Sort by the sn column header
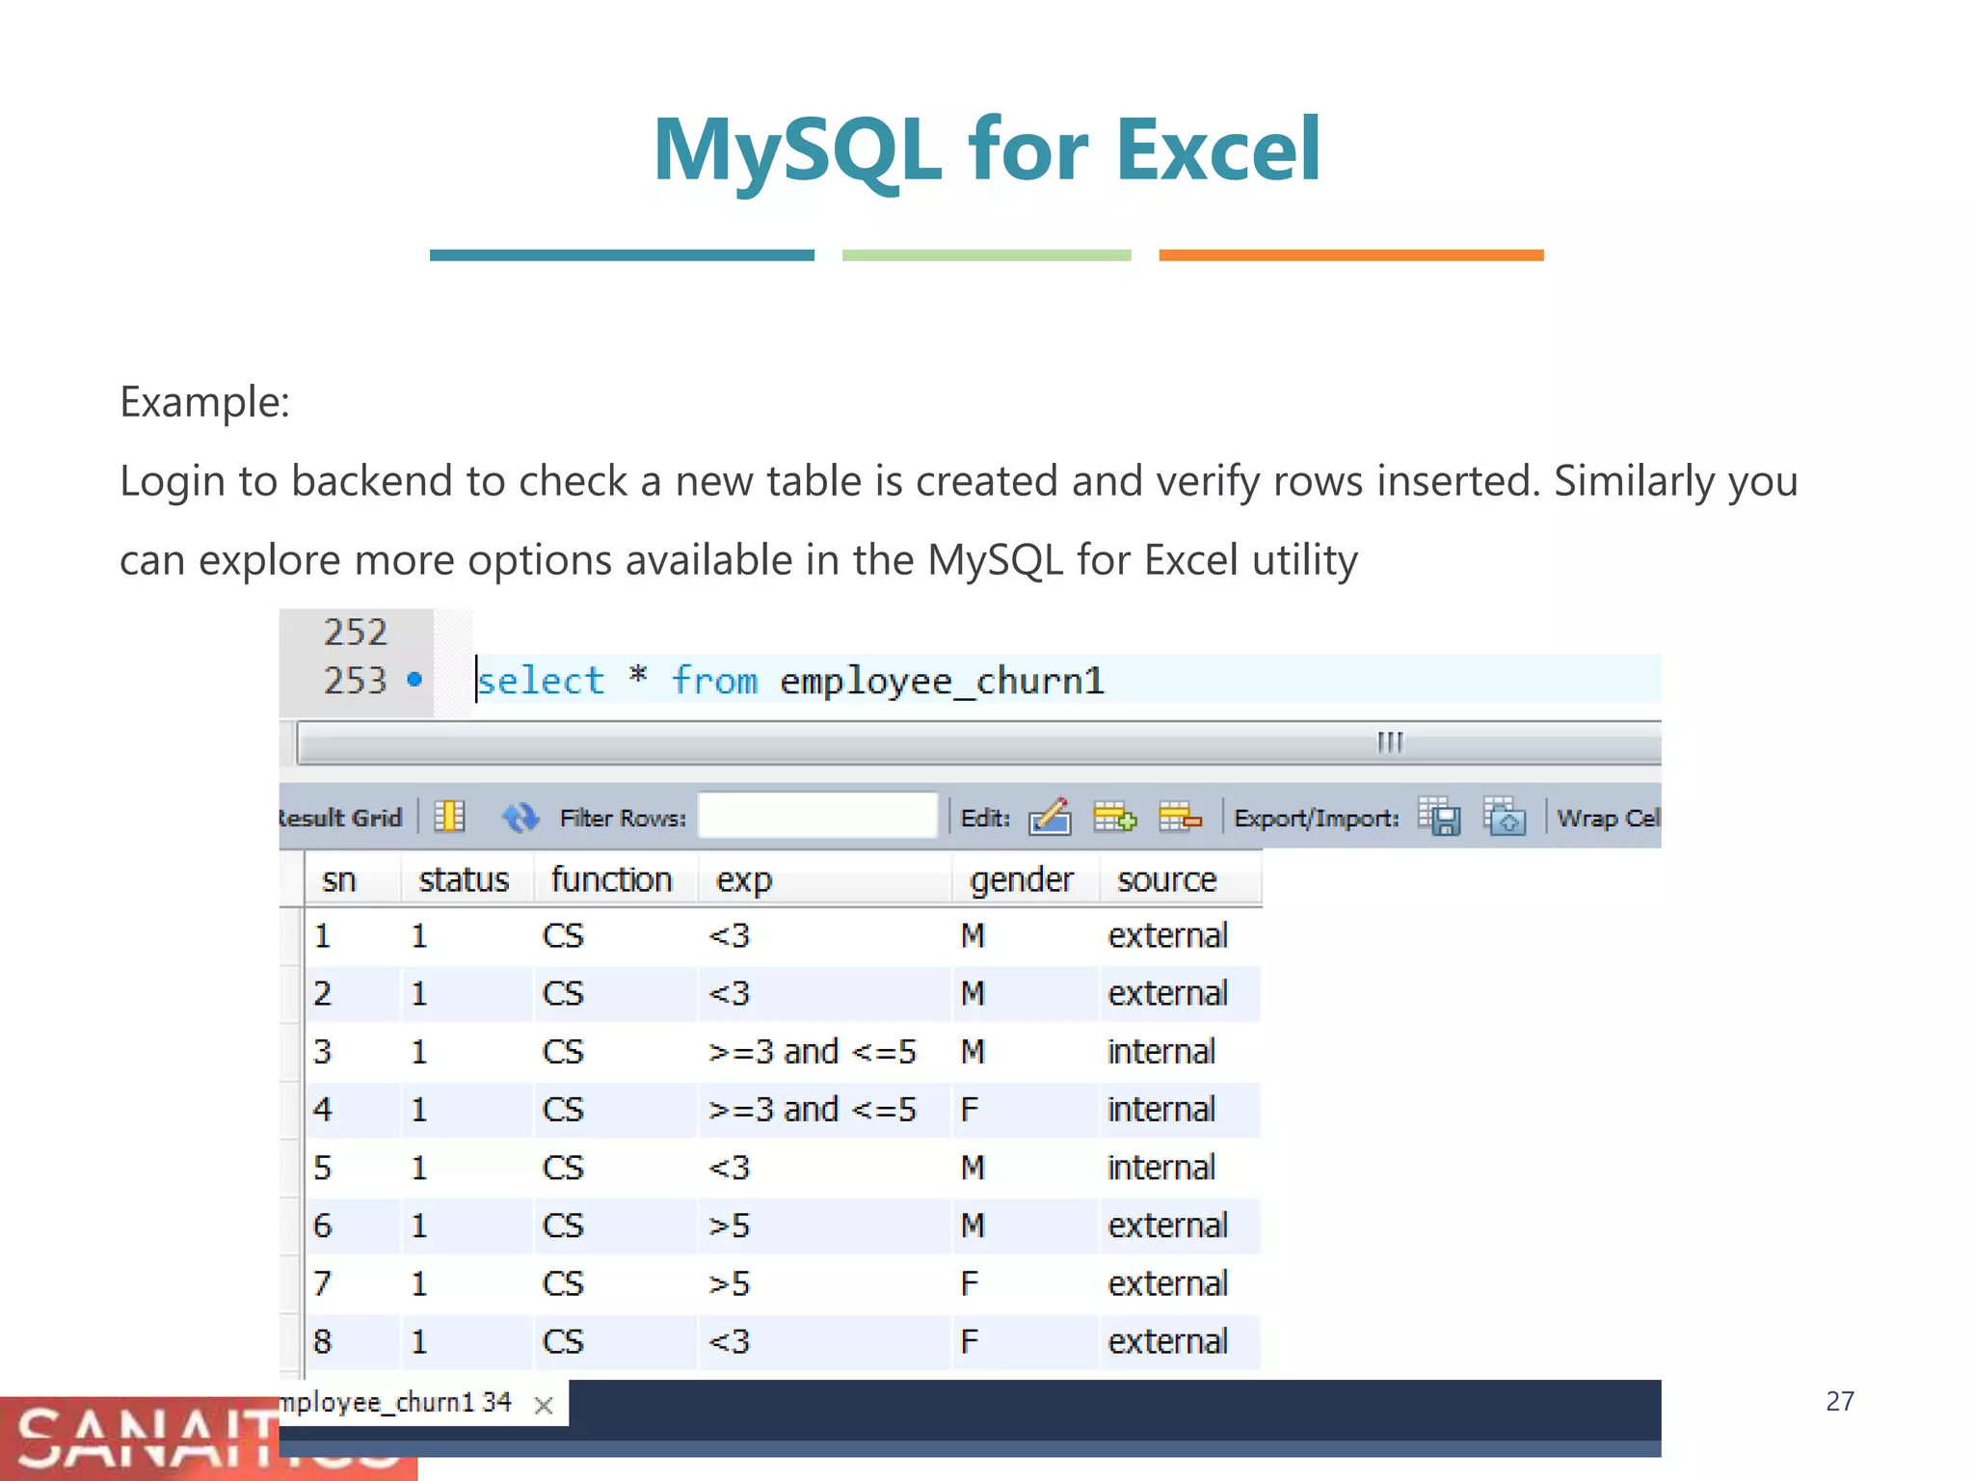The height and width of the screenshot is (1481, 1974). (x=353, y=879)
